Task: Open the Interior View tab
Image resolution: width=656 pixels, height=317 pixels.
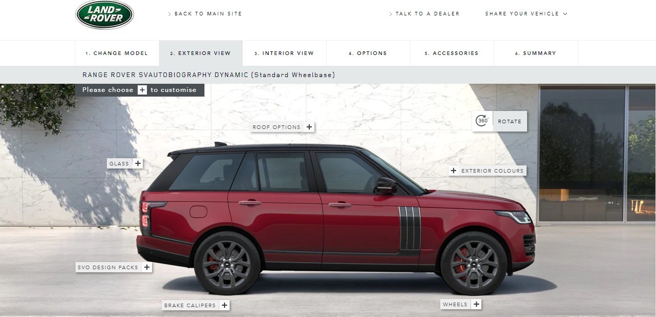Action: point(284,53)
